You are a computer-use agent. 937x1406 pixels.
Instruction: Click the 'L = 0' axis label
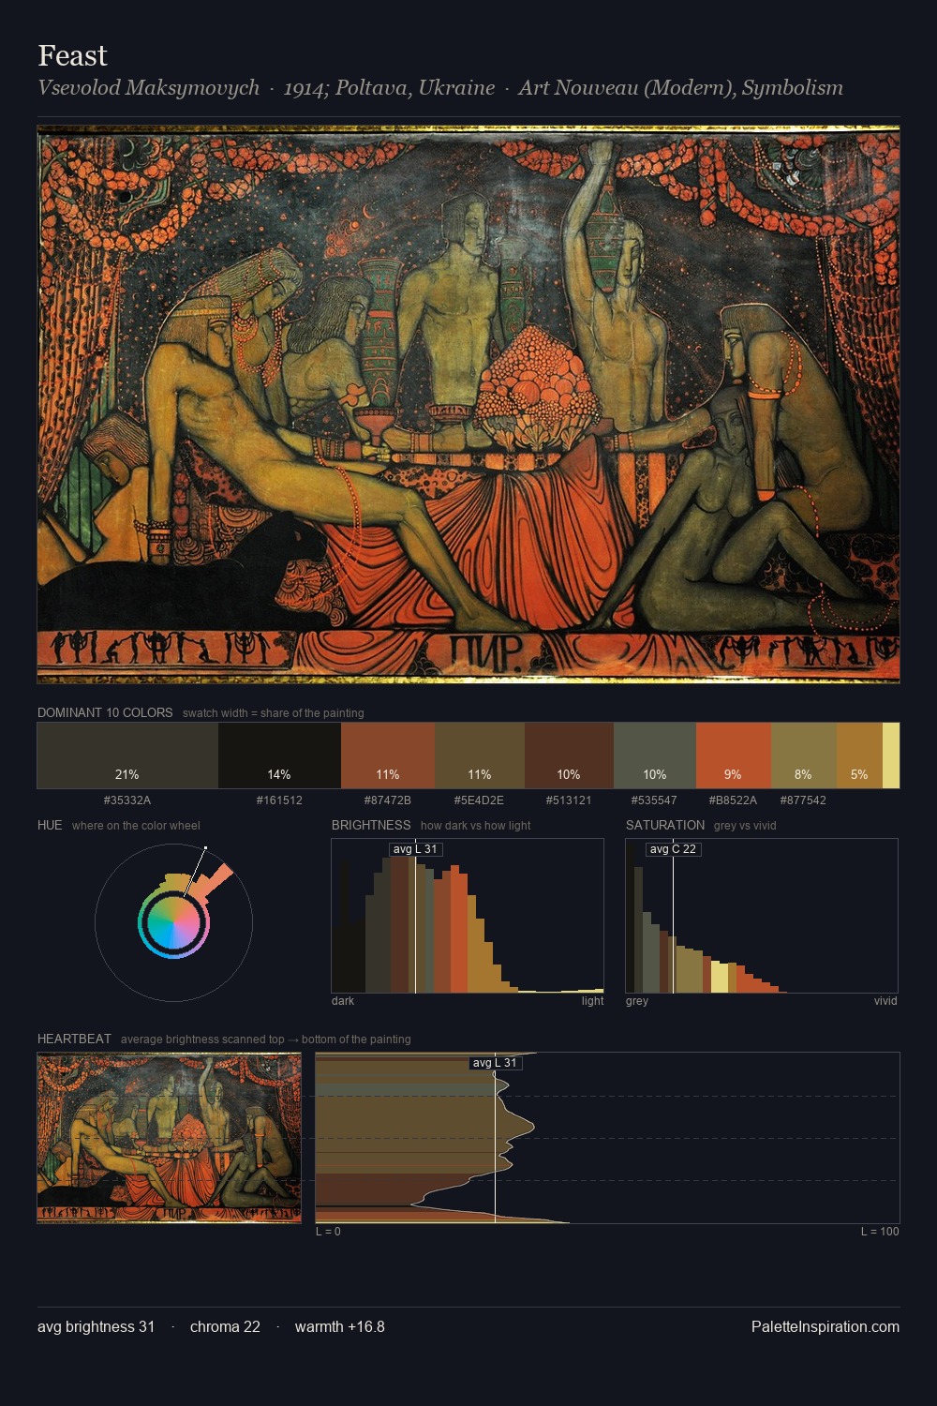[x=328, y=1232]
